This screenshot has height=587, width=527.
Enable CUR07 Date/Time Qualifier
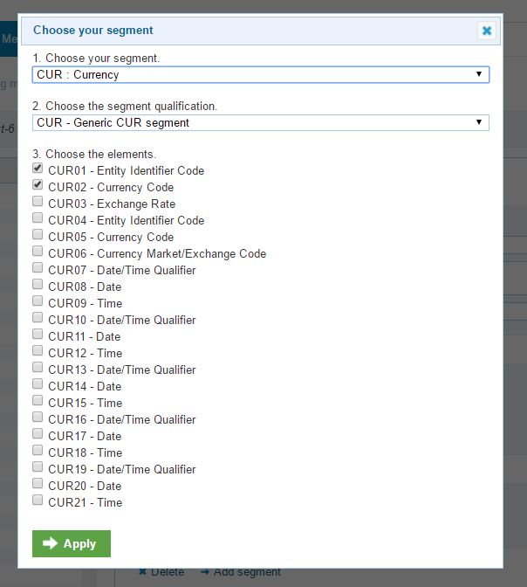click(38, 268)
